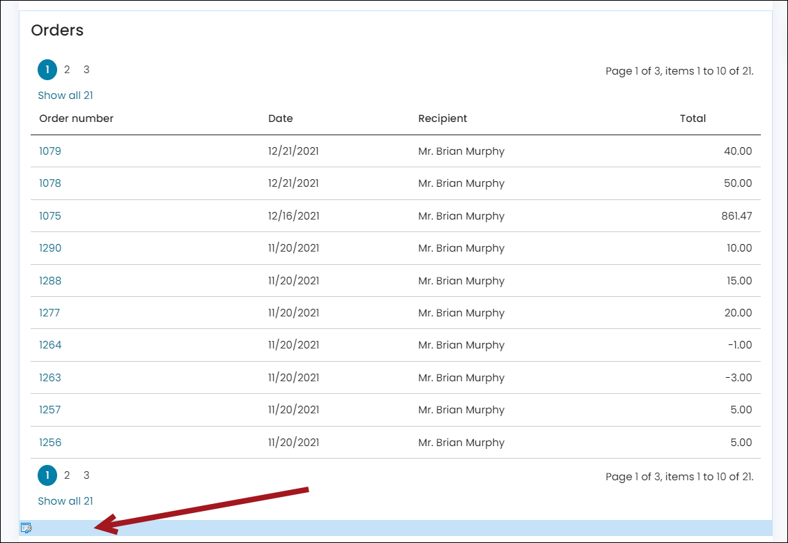Go to page 3 in top pagination
Image resolution: width=788 pixels, height=543 pixels.
pyautogui.click(x=86, y=70)
